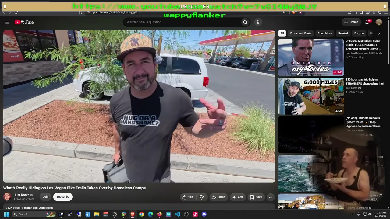Open the browser sidebar panel icon

tap(361, 12)
